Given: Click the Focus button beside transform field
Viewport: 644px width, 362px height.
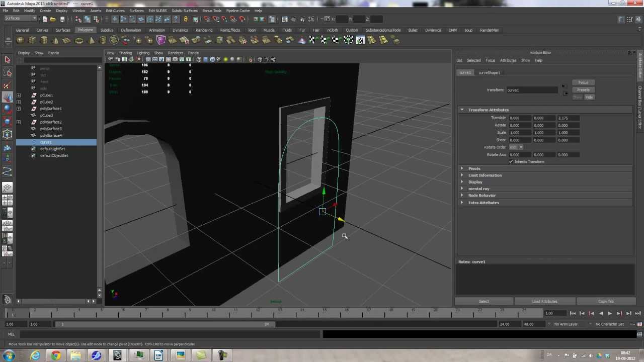Looking at the screenshot, I should point(584,82).
